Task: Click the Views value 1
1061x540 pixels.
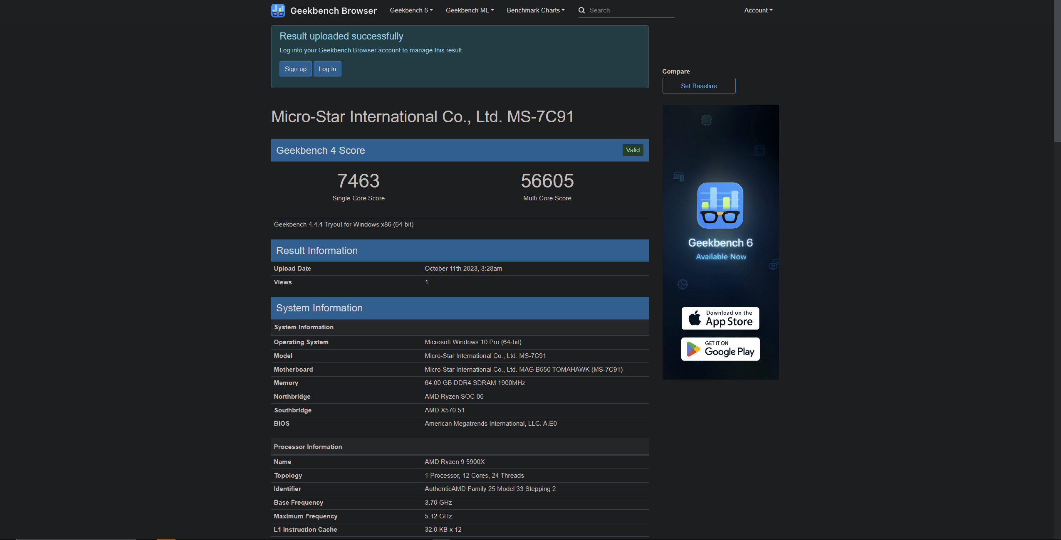Action: 426,282
